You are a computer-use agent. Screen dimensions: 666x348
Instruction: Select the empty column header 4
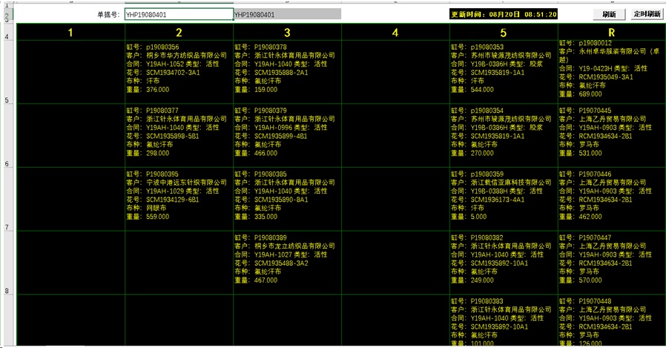(x=395, y=32)
